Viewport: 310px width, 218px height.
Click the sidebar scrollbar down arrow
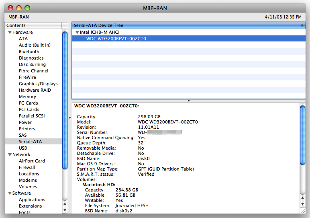tap(65, 210)
